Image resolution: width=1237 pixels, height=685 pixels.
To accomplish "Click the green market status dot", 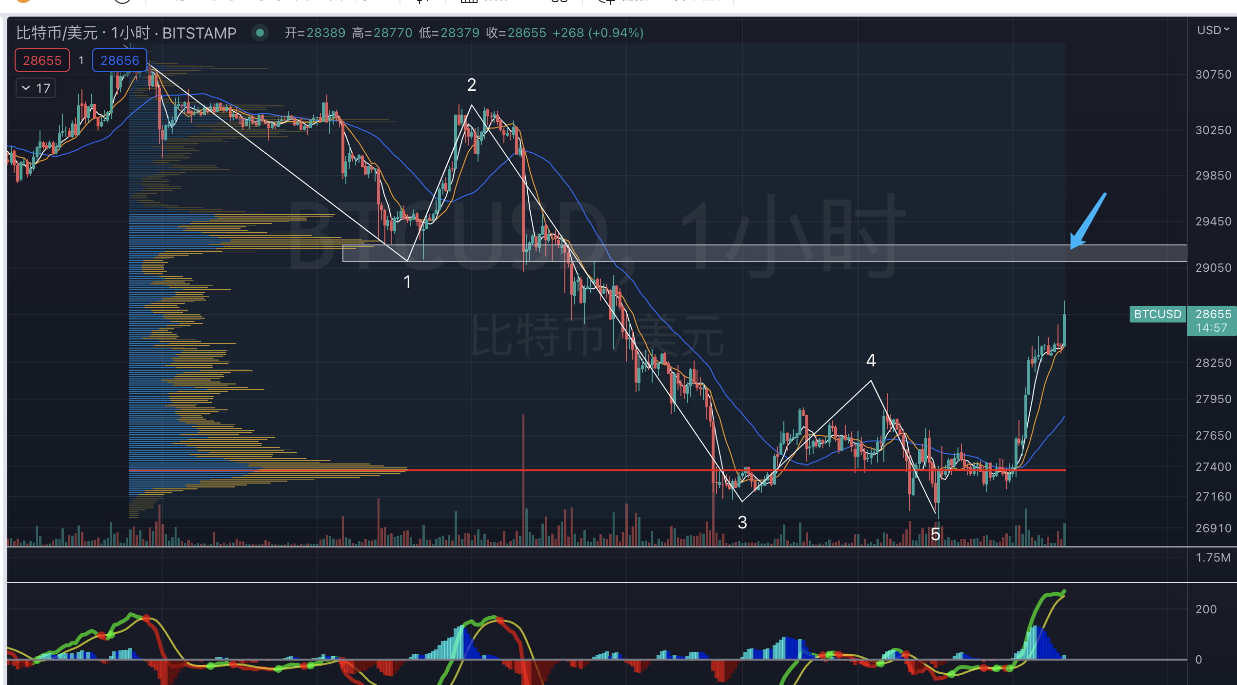I will [x=260, y=33].
